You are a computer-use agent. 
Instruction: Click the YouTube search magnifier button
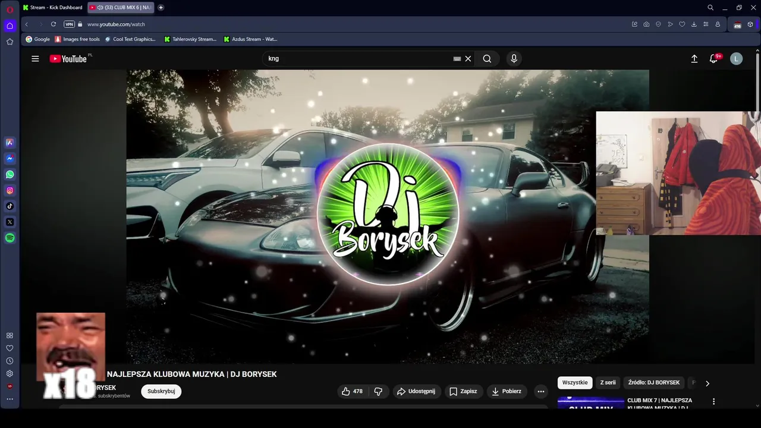[x=487, y=59]
